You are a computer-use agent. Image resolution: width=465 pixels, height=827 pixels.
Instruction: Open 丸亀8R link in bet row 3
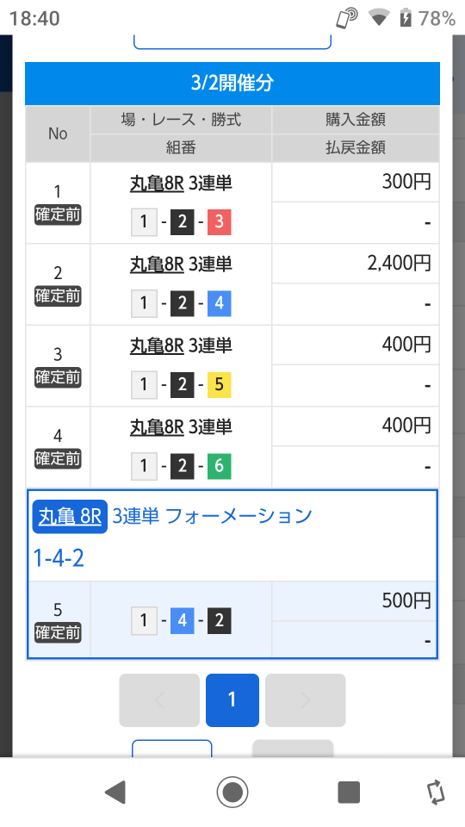pyautogui.click(x=157, y=346)
